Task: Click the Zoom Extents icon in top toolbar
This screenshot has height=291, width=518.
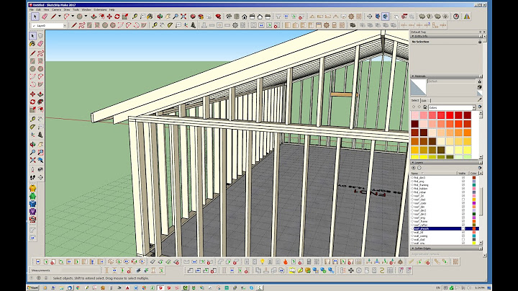Action: tap(183, 17)
